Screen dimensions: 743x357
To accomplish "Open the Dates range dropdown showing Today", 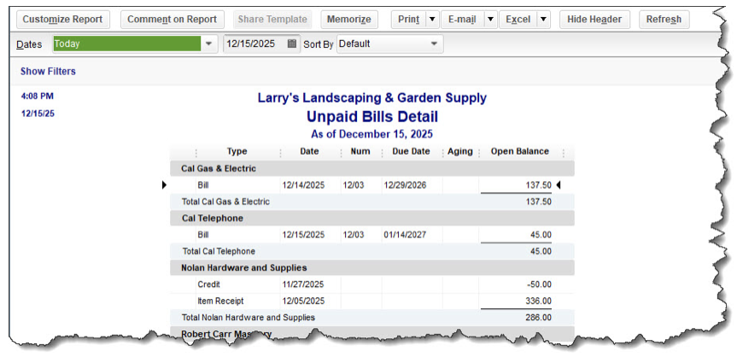I will [135, 44].
